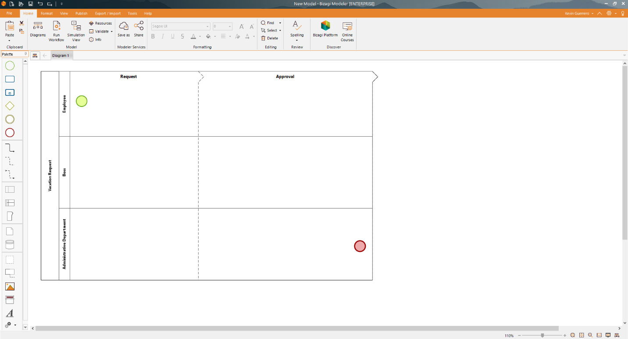Adjust the zoom slider handle
The width and height of the screenshot is (628, 339).
pos(542,335)
